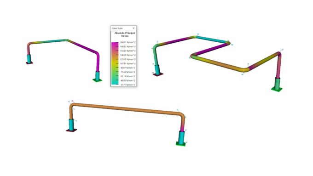
Task: Select the cyan left support column of top-left model
Action: pyautogui.click(x=29, y=58)
